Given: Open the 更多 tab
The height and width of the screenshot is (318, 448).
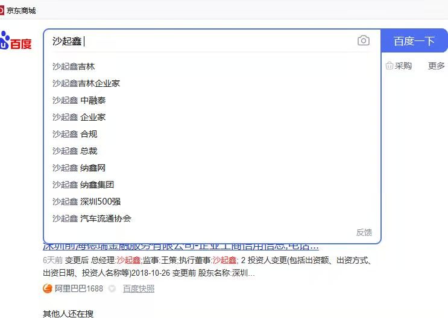Looking at the screenshot, I should (437, 66).
